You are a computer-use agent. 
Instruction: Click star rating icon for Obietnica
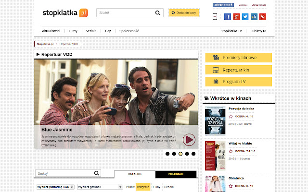pos(231,186)
